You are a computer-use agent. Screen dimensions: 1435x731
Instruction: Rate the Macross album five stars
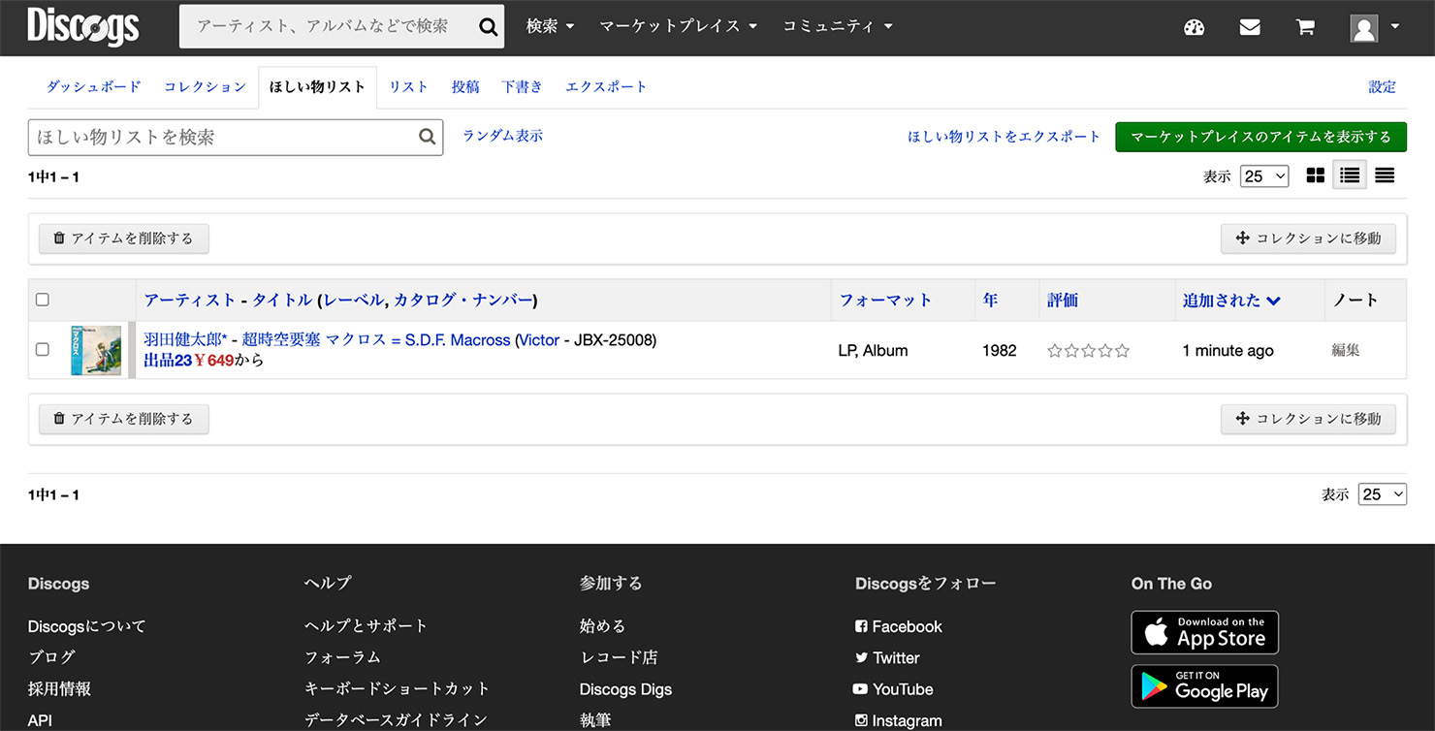(1123, 351)
